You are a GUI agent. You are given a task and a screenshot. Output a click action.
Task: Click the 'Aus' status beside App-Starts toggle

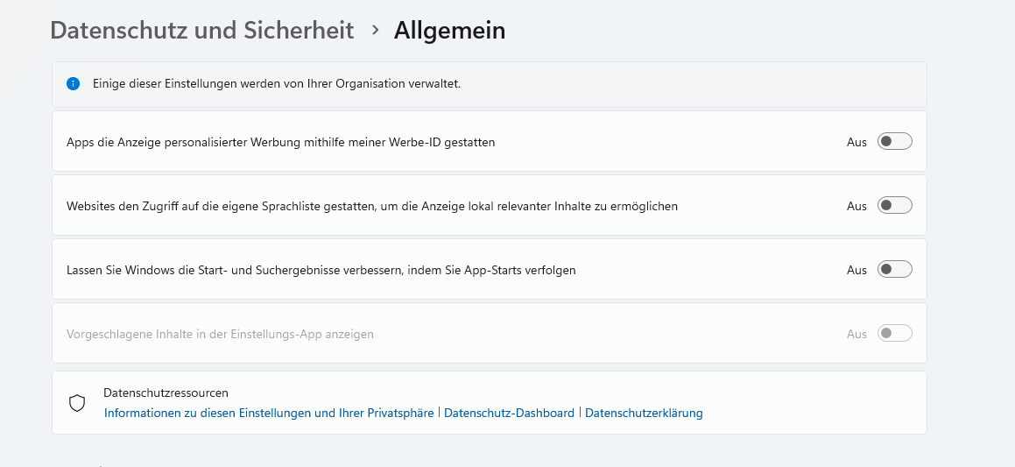[x=856, y=270]
